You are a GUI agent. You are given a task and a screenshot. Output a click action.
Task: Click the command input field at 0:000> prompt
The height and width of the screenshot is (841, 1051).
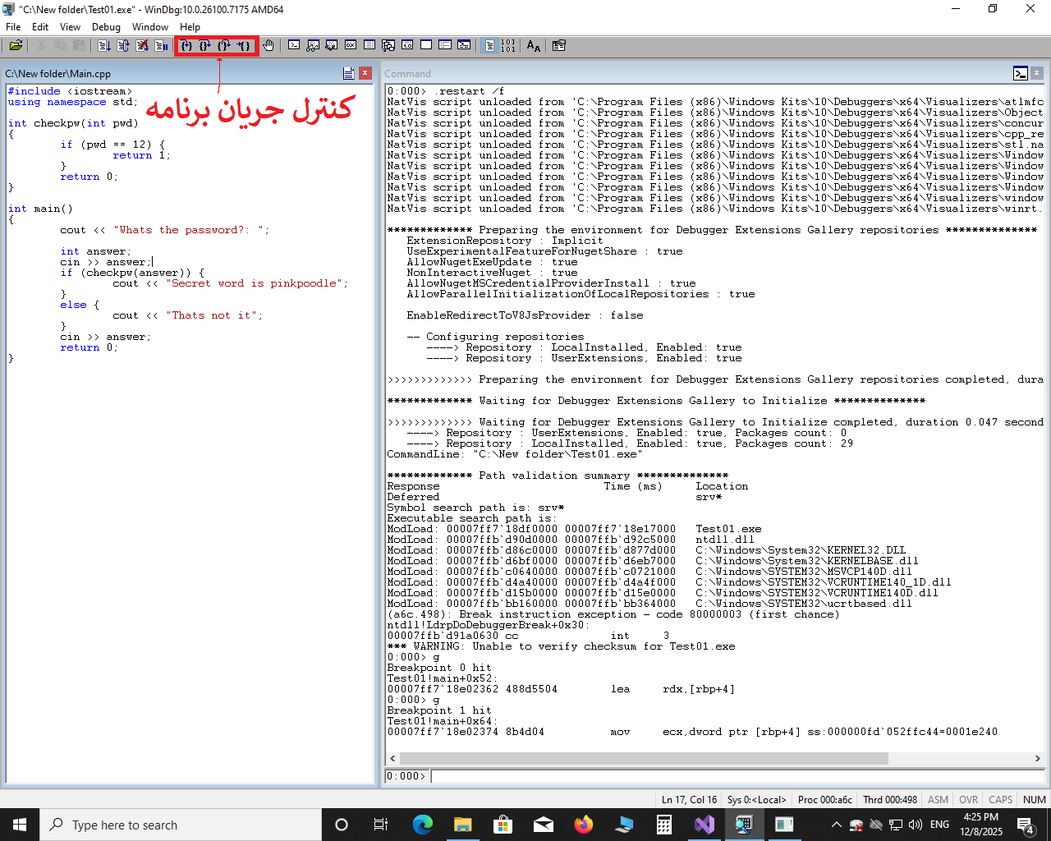[737, 776]
